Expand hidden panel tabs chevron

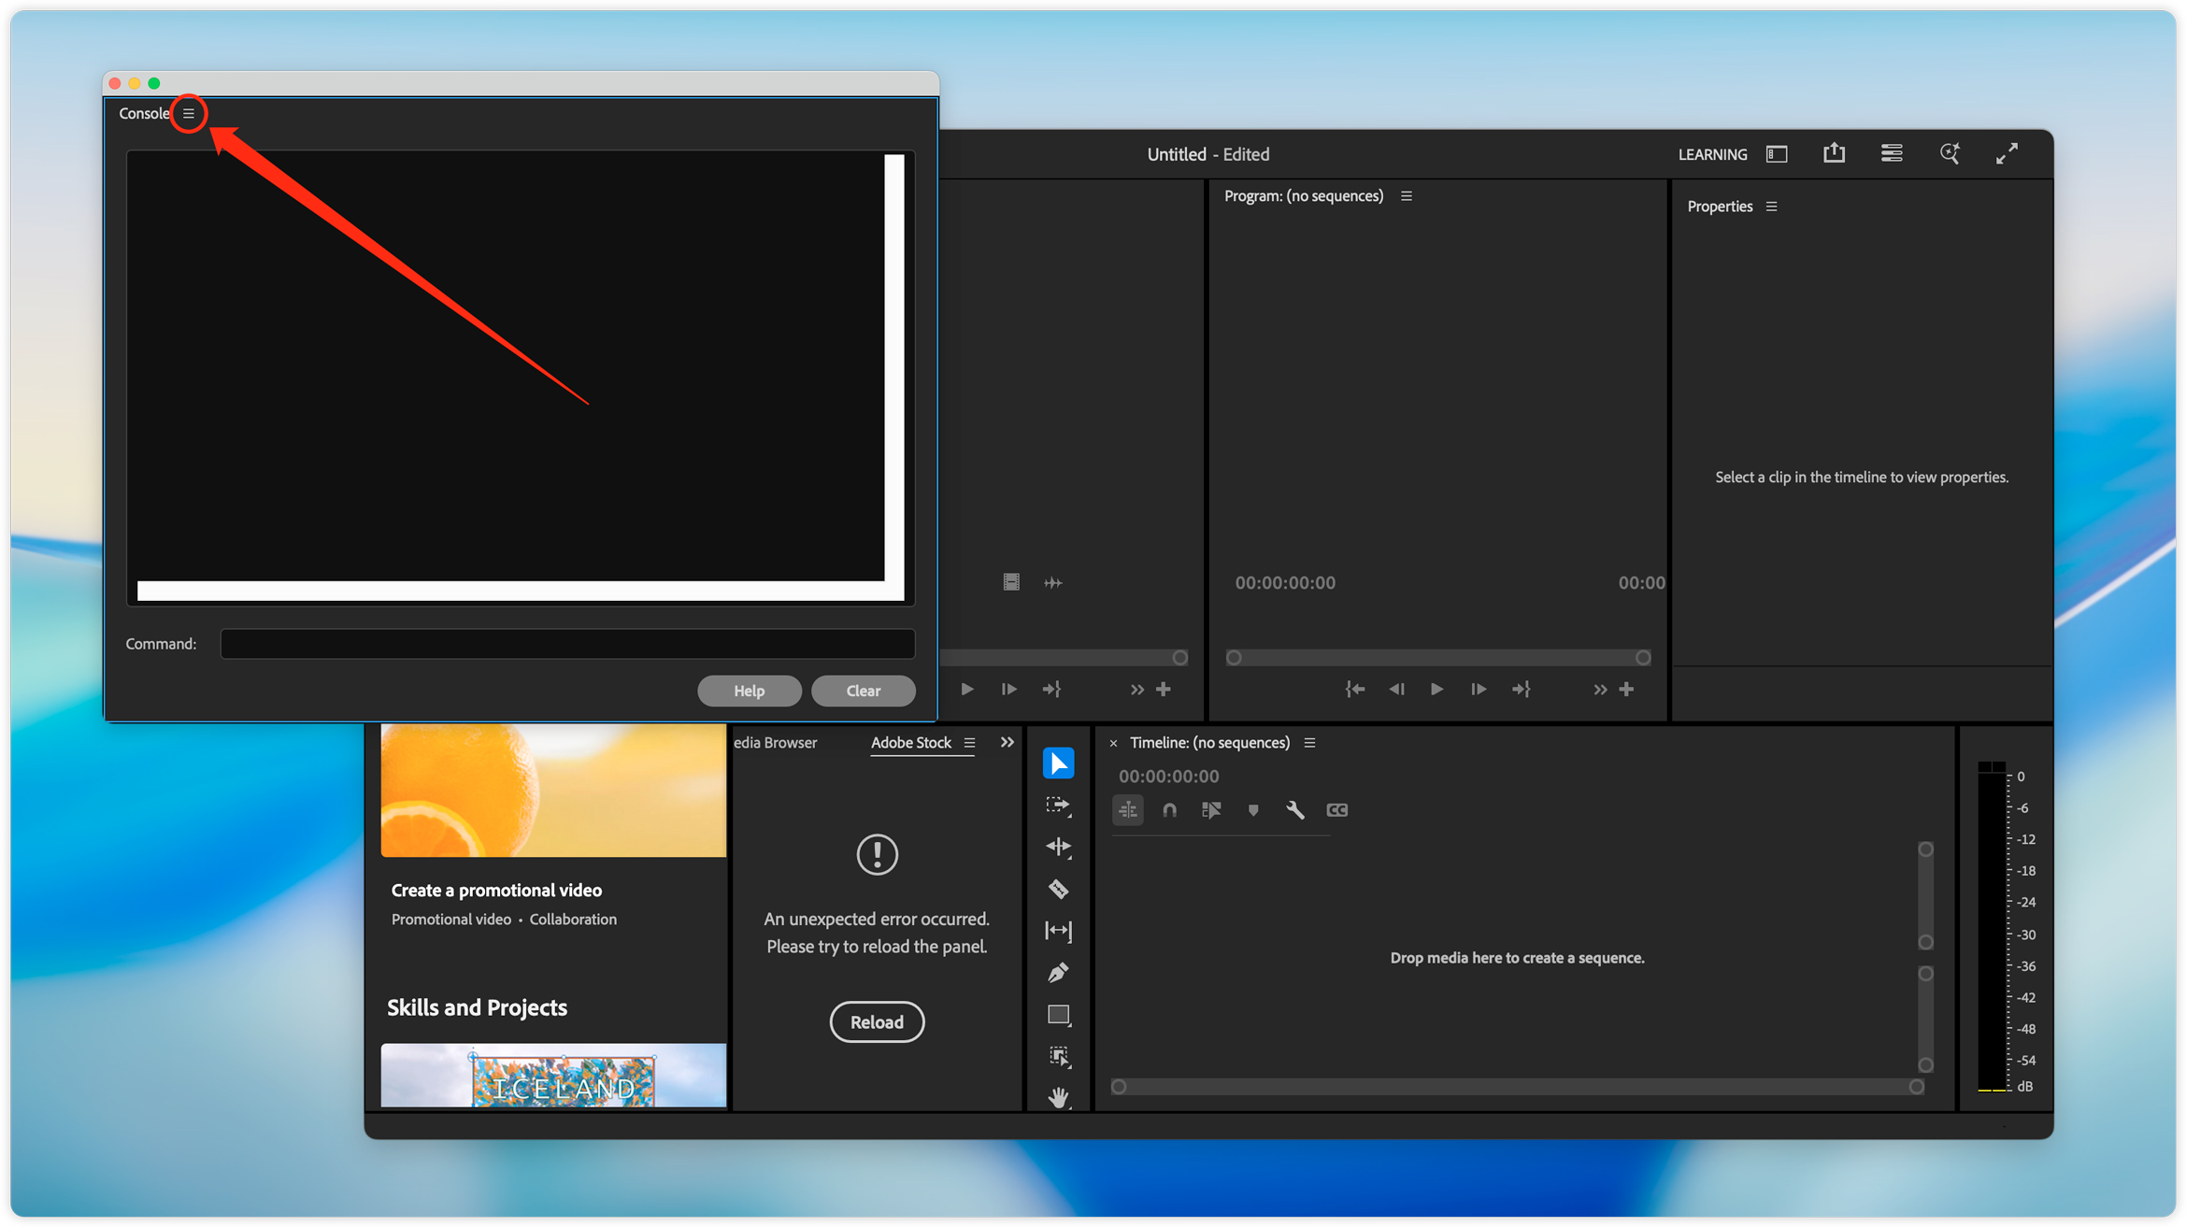coord(1007,743)
